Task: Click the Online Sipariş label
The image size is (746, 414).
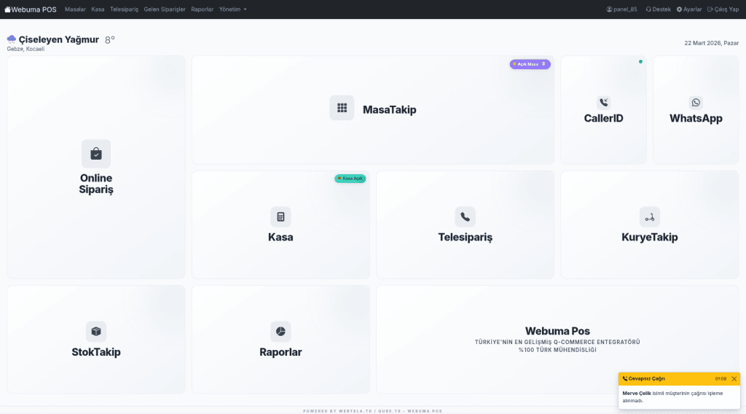Action: (x=96, y=184)
